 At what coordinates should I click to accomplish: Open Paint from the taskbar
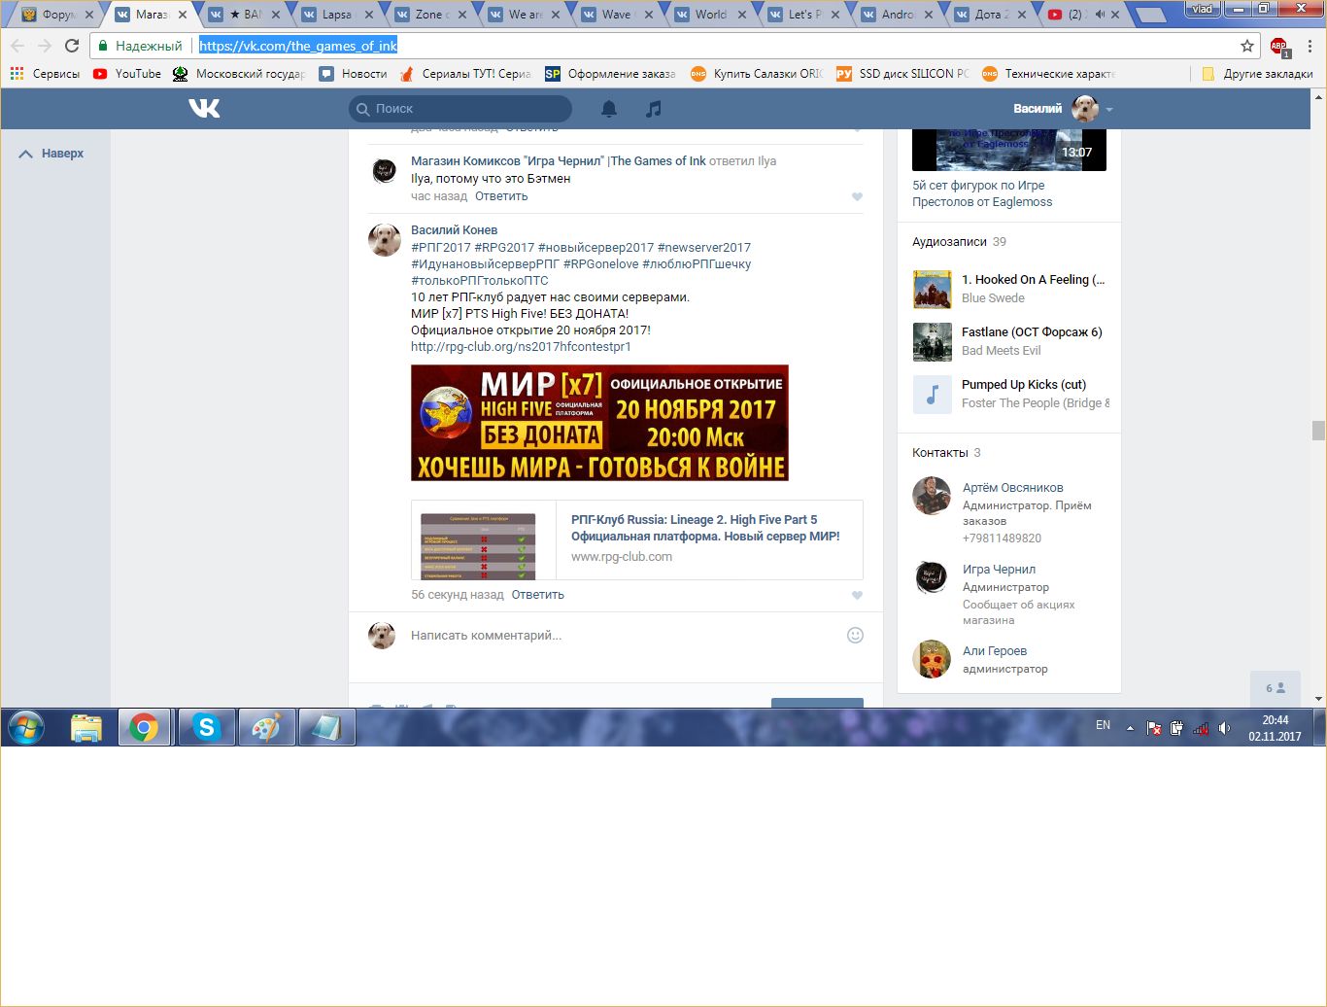(266, 727)
